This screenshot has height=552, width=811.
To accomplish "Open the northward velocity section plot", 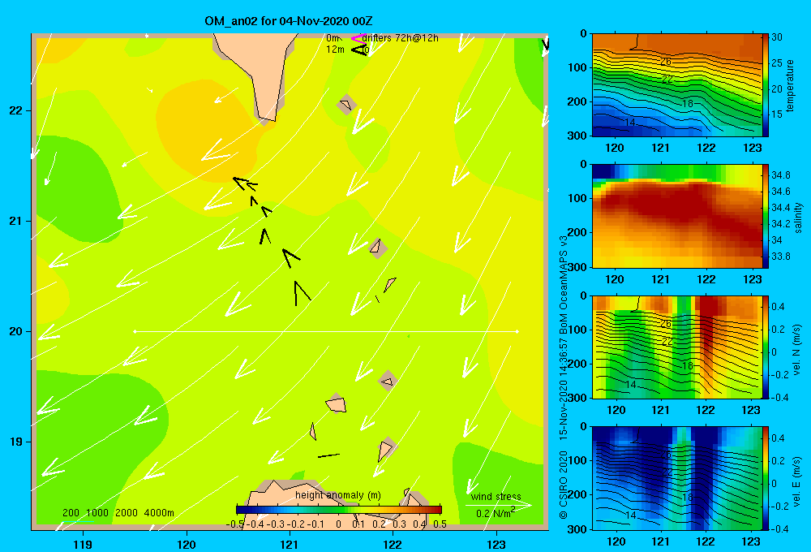I will tap(677, 347).
